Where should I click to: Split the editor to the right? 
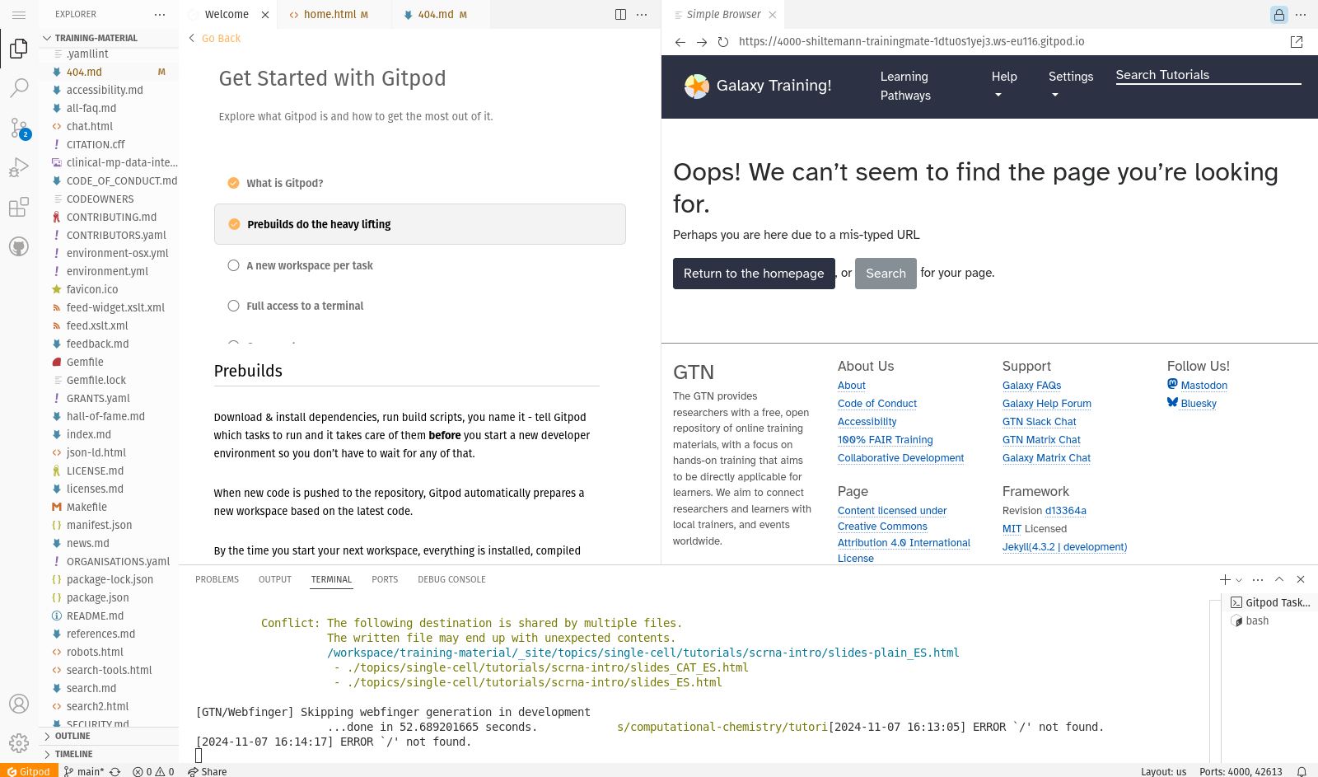coord(620,15)
